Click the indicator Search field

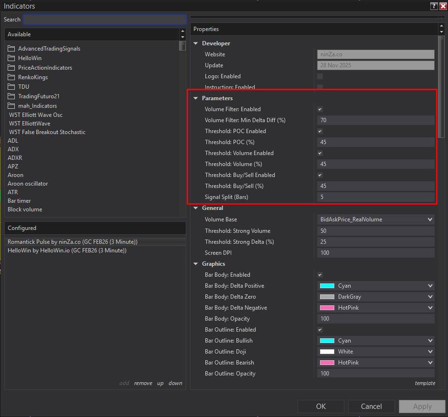[105, 20]
